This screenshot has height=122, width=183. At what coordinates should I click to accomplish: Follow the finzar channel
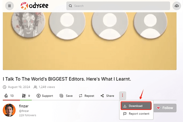tap(165, 108)
